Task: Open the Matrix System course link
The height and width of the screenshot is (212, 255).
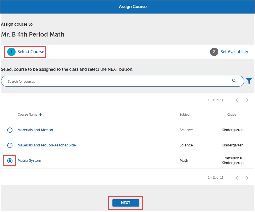Action: tap(29, 160)
